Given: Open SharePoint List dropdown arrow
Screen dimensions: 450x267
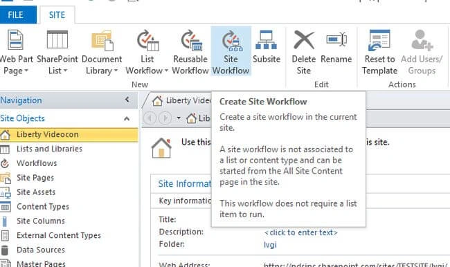Looking at the screenshot, I should tap(65, 71).
